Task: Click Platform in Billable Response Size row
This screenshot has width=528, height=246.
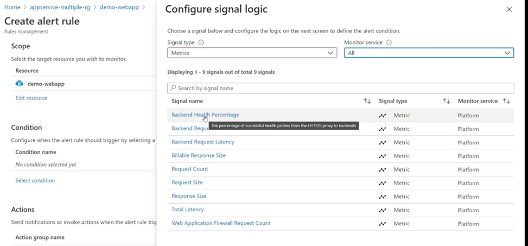Action: (x=468, y=156)
